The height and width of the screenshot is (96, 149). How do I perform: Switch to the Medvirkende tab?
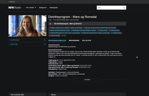click(x=74, y=40)
